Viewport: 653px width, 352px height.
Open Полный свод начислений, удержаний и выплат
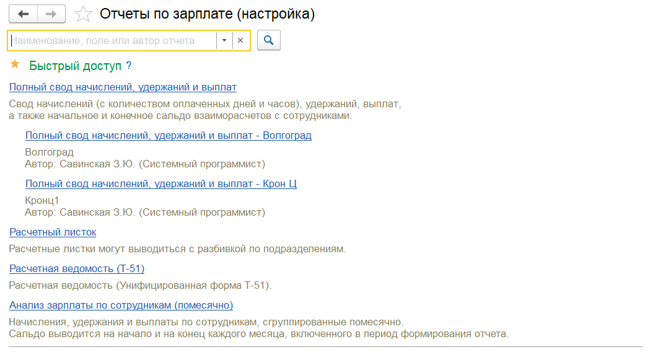point(123,87)
